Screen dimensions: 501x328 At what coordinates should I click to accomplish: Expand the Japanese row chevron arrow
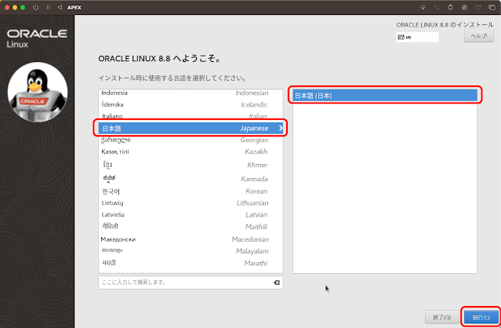coord(281,128)
